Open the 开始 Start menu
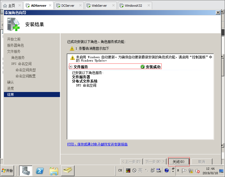Screen dimensions: 225x177 7,171
